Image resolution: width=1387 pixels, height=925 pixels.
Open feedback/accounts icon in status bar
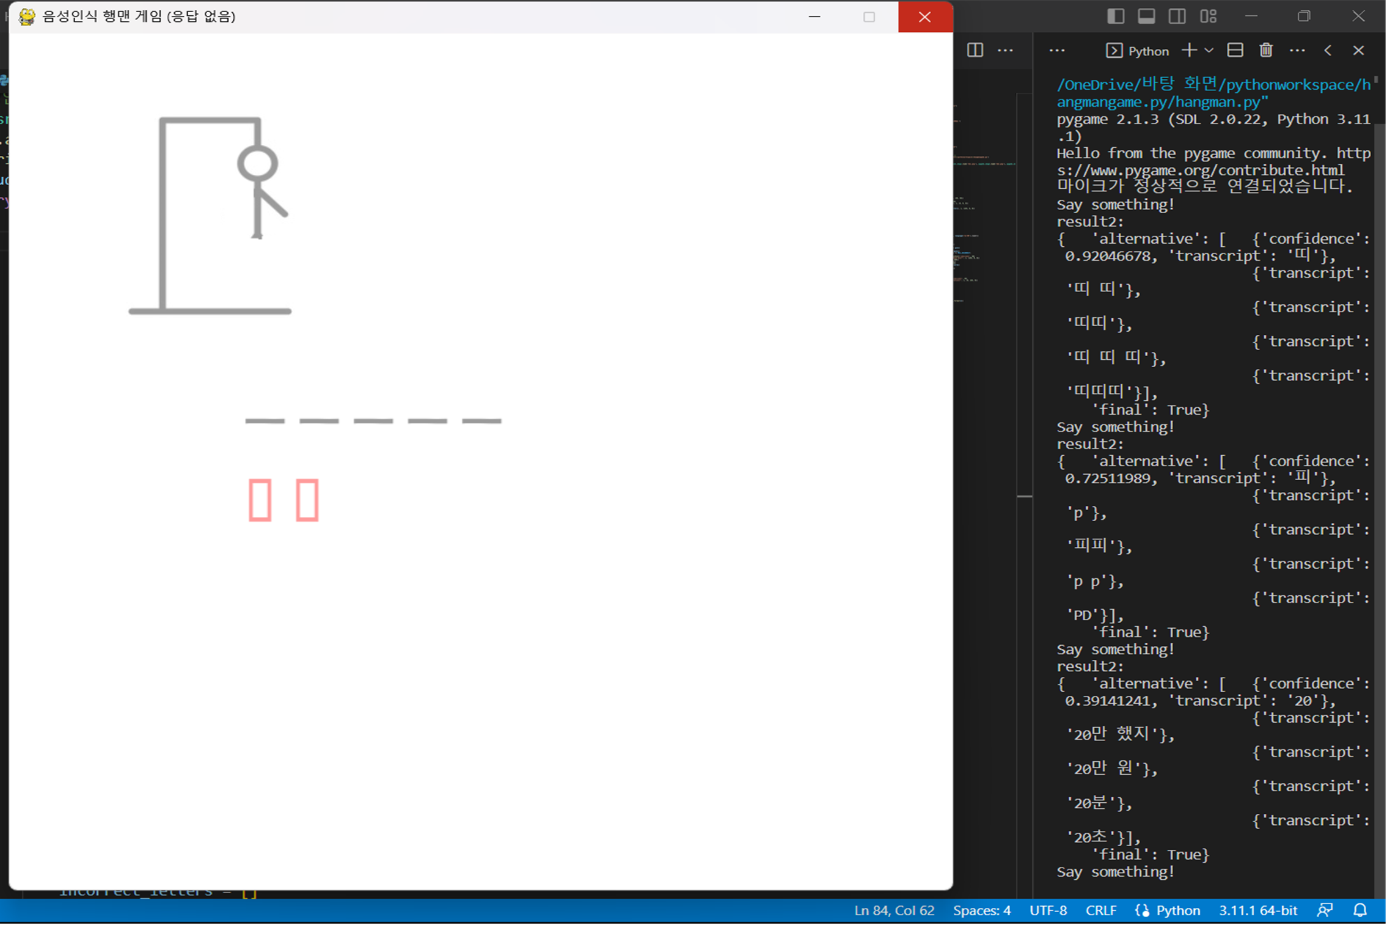(1325, 910)
